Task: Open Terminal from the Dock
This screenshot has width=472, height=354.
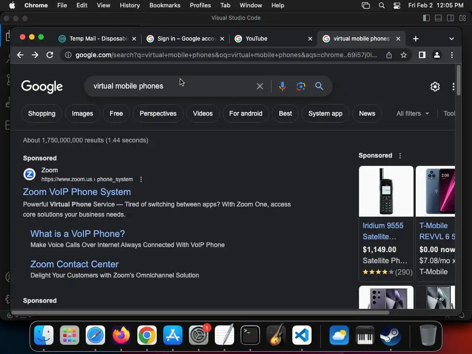Action: pyautogui.click(x=250, y=335)
